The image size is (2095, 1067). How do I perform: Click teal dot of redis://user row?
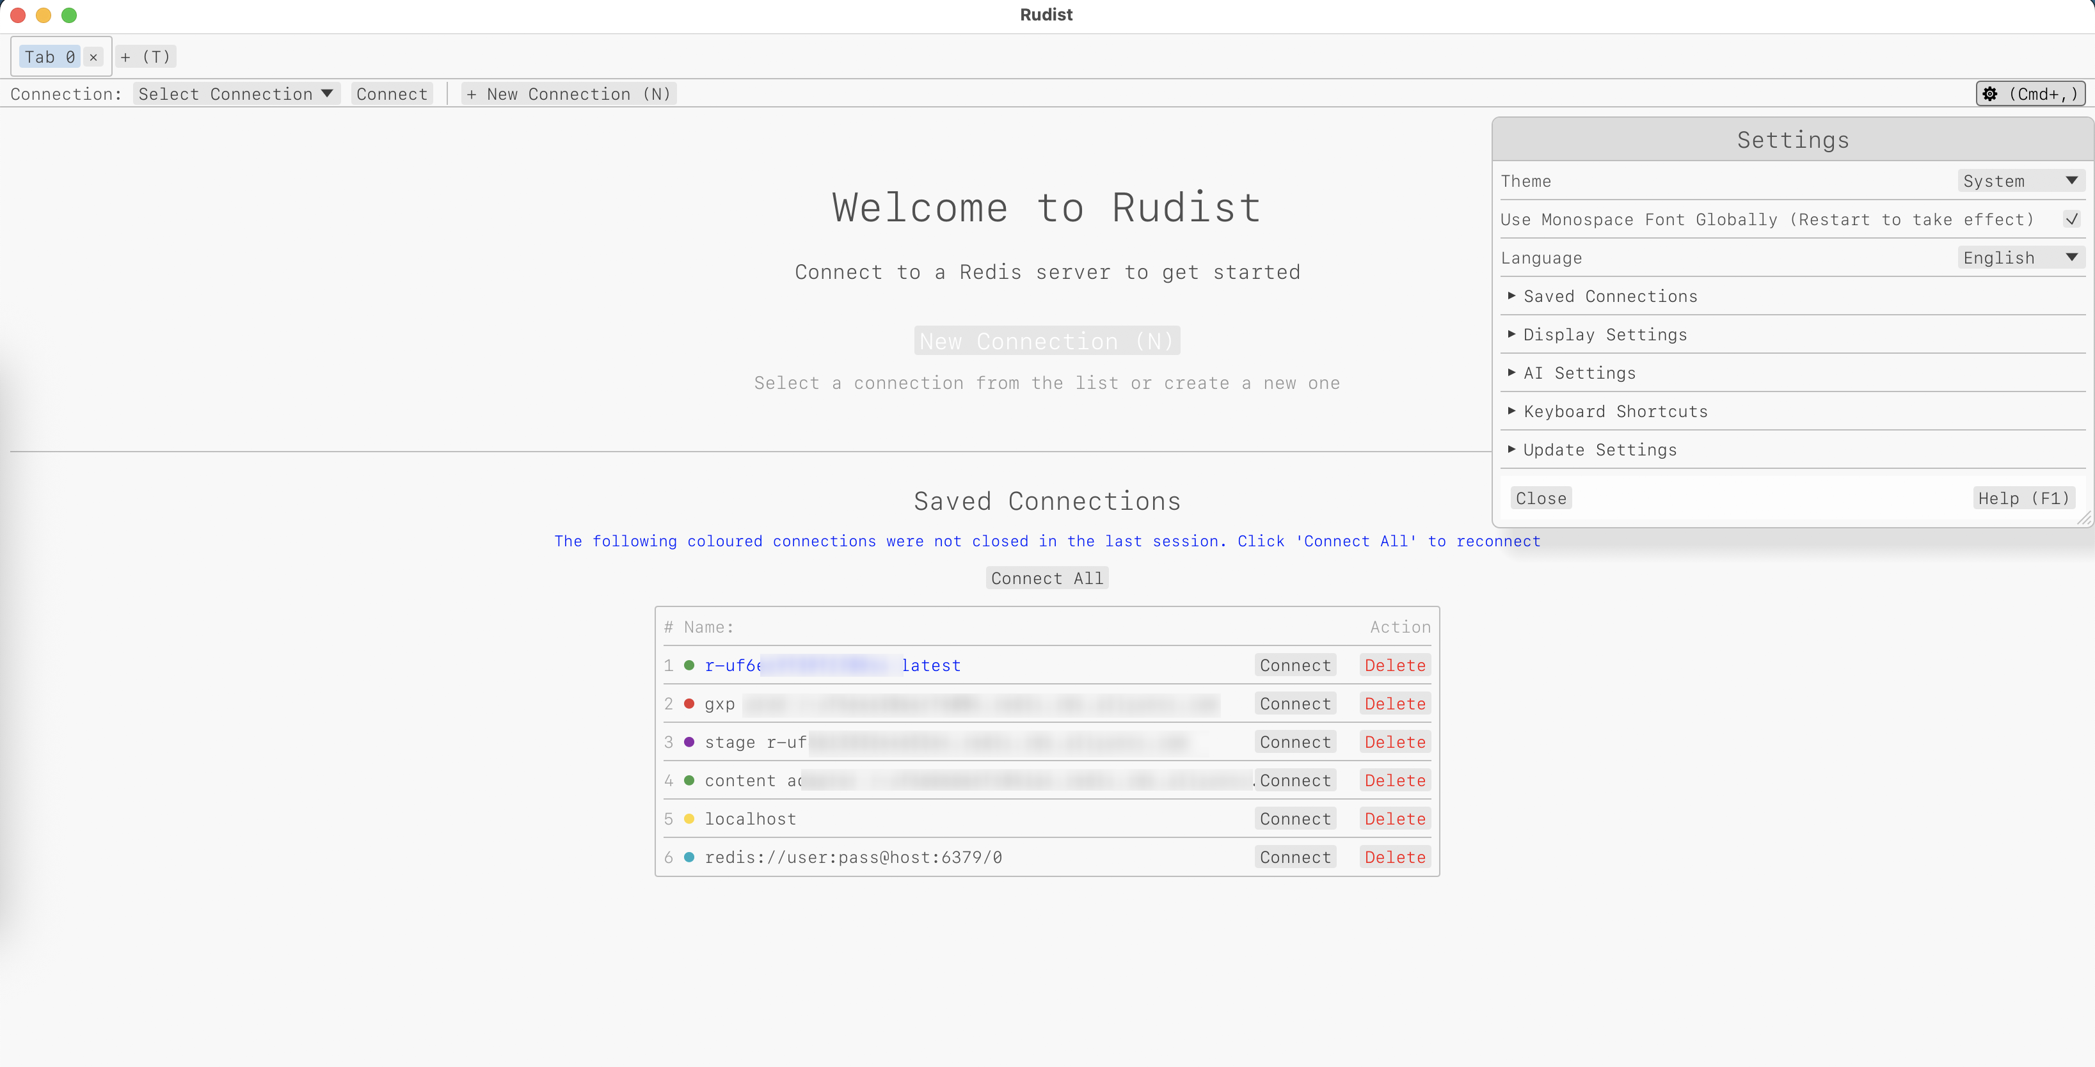(689, 857)
